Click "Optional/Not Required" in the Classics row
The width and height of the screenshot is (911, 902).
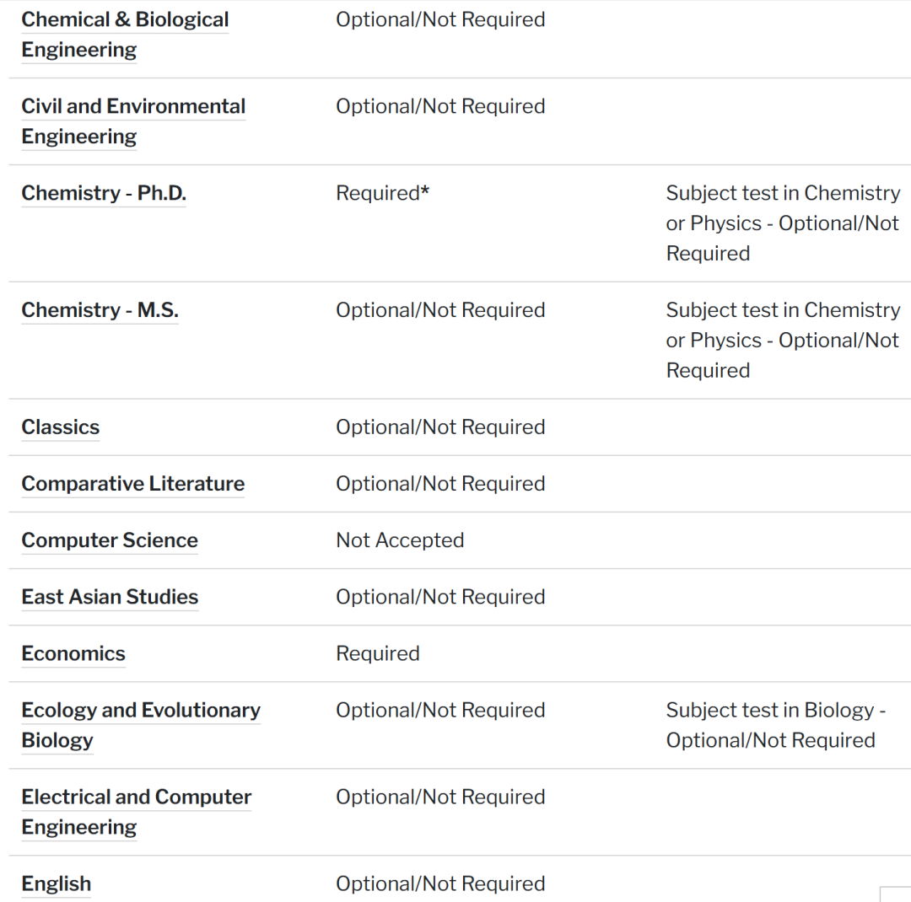point(440,428)
